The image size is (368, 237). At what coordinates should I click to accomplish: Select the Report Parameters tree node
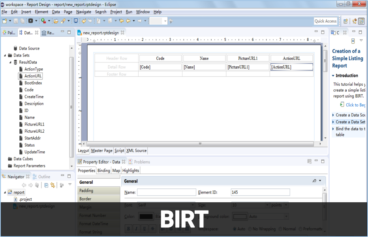tap(29, 166)
